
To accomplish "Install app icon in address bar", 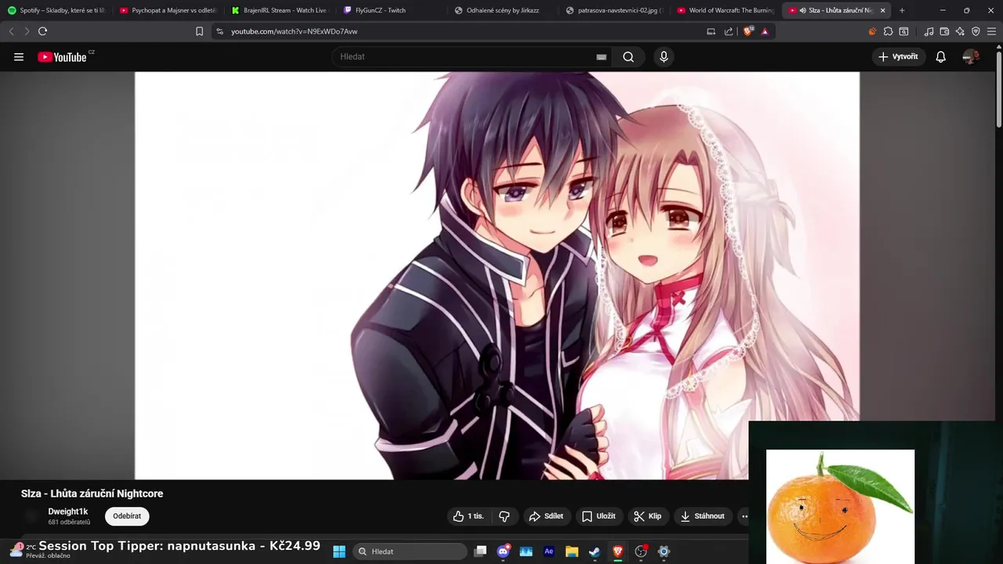I will (x=711, y=31).
